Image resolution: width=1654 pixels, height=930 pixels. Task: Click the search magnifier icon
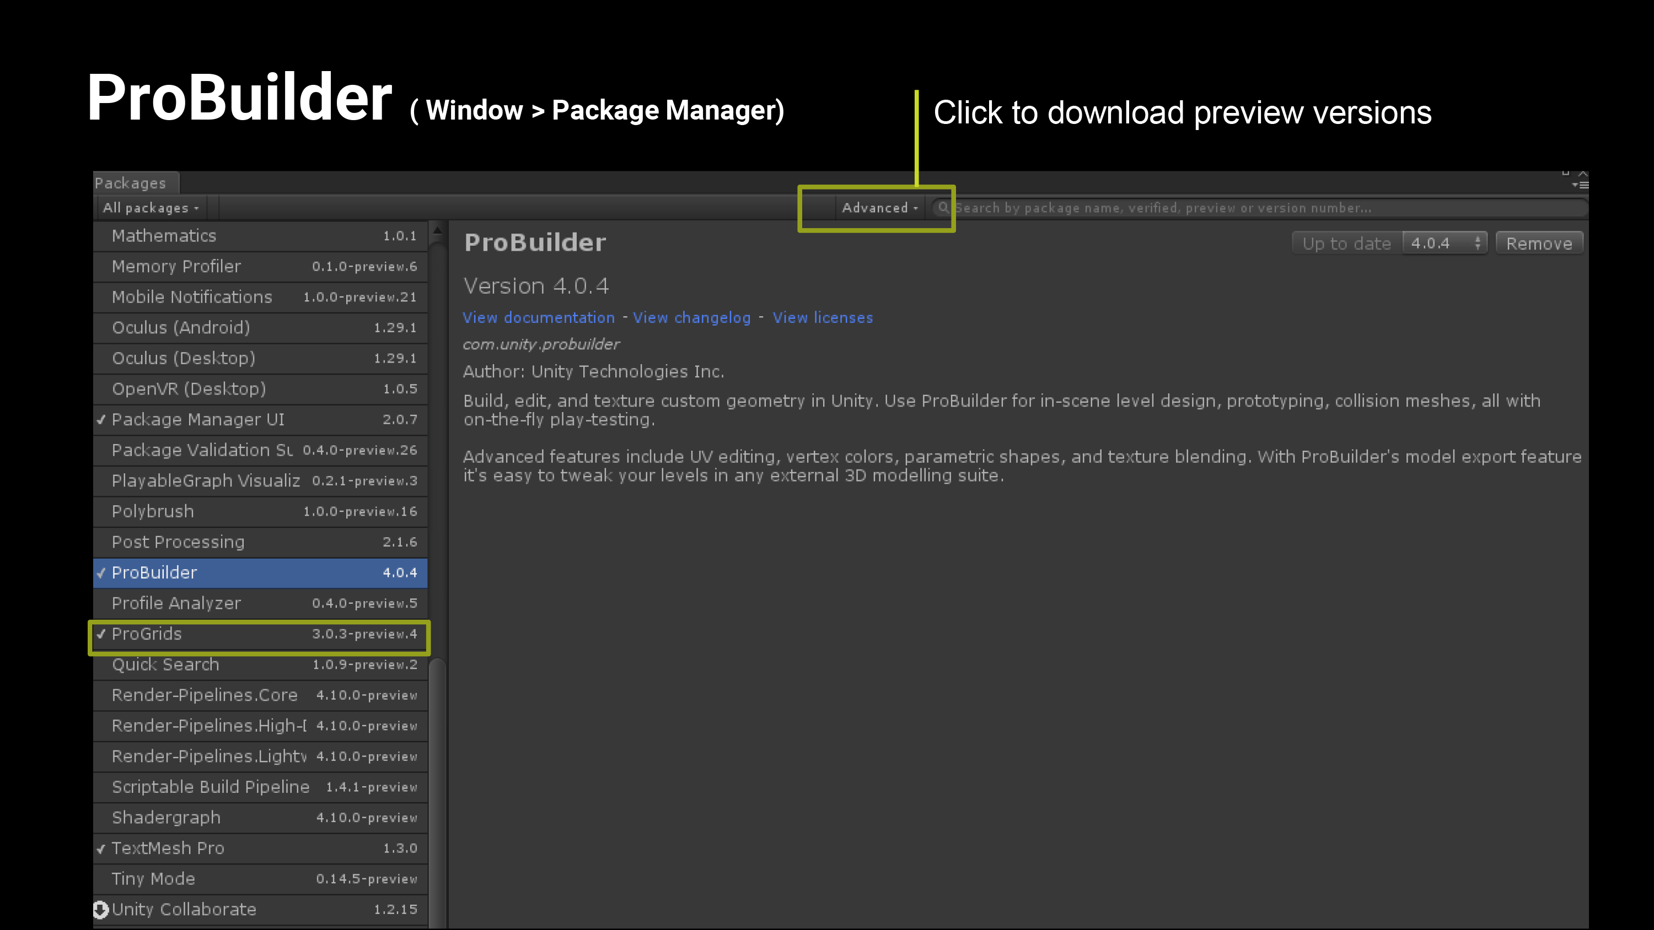pyautogui.click(x=943, y=207)
